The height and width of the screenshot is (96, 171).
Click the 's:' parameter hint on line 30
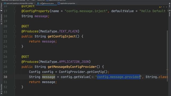click(93, 77)
